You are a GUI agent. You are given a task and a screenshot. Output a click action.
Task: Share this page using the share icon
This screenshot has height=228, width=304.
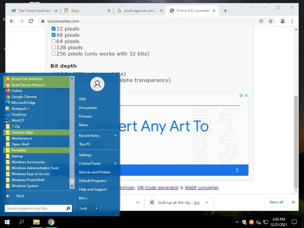tap(261, 21)
